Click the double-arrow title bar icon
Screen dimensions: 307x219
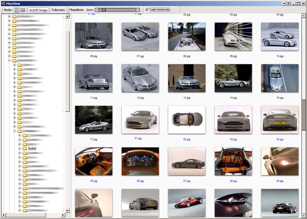tap(284, 4)
